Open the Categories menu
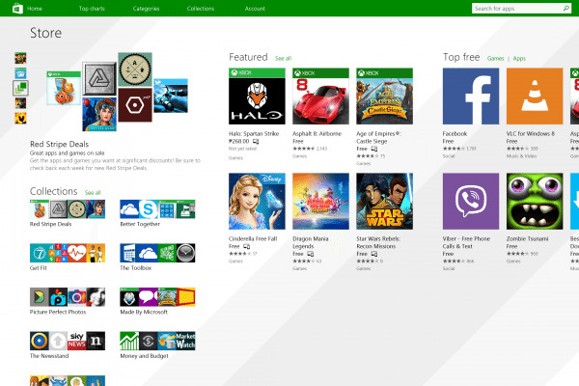 pos(146,9)
